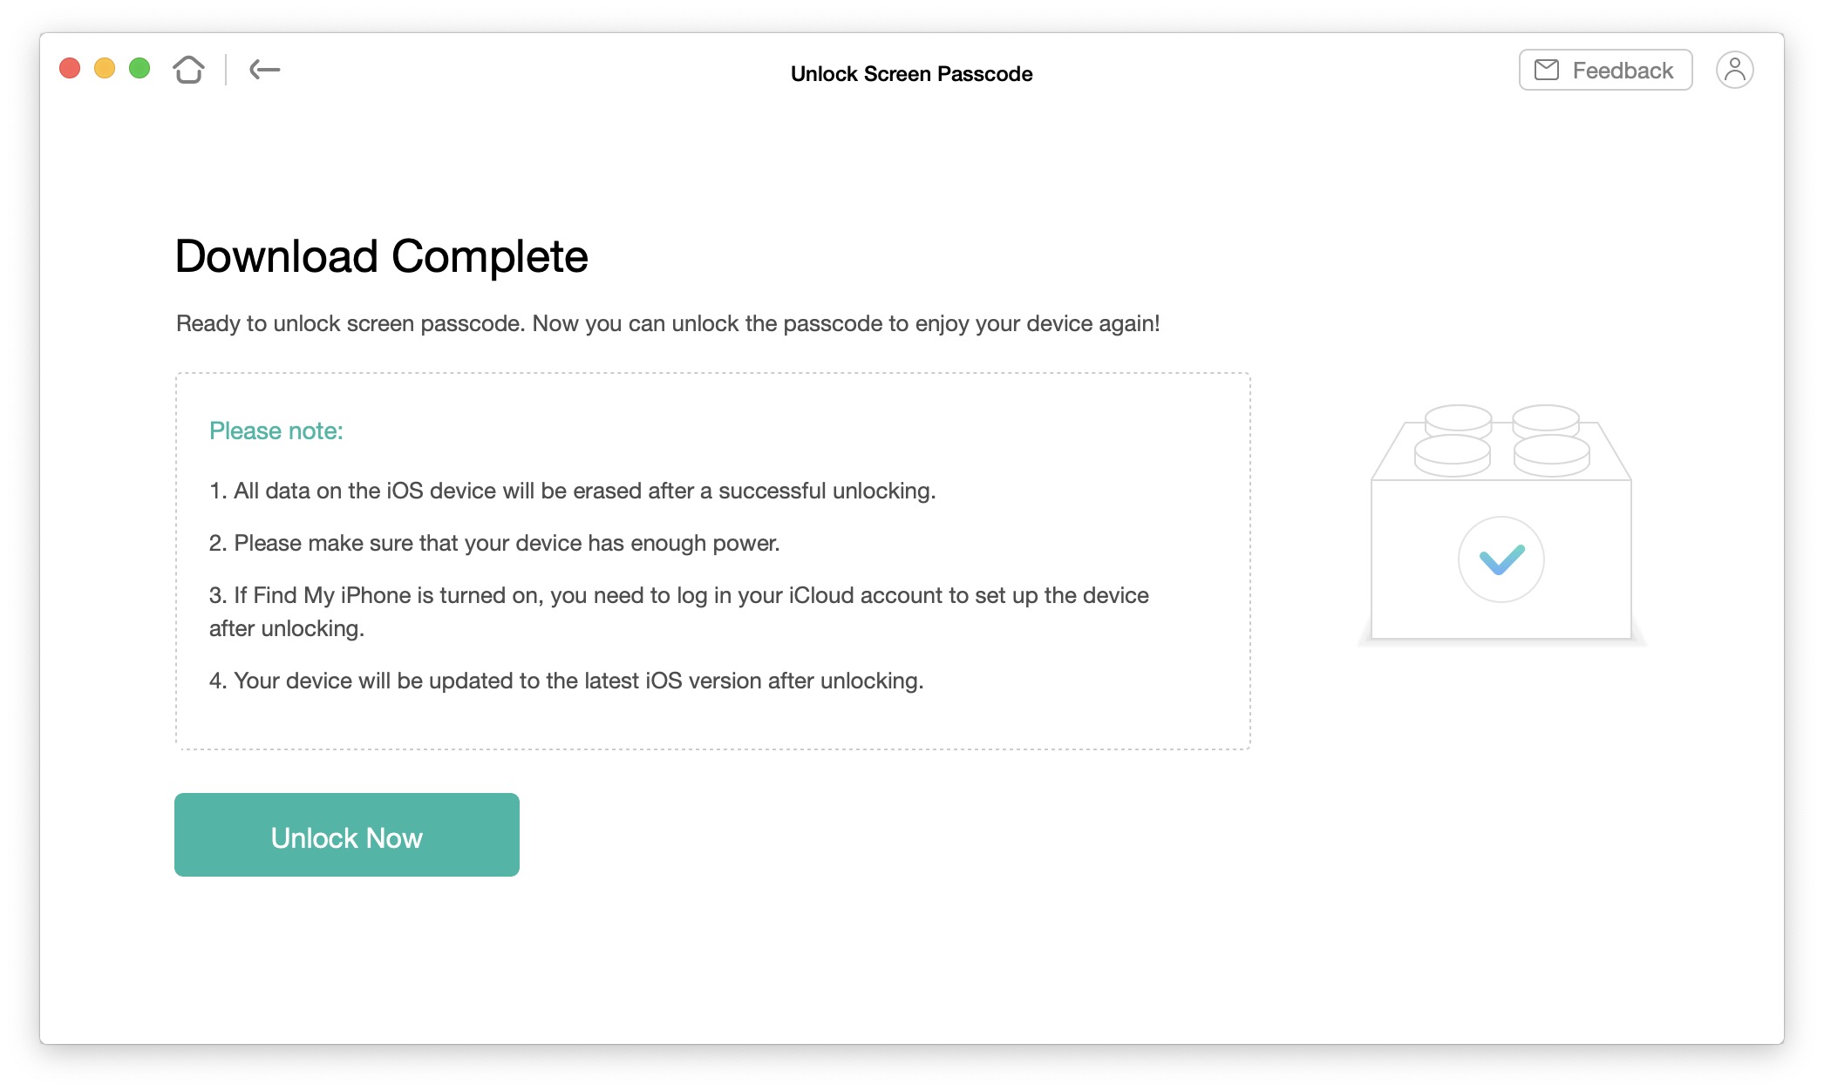Click the blue checkmark circle icon
This screenshot has height=1091, width=1824.
(x=1501, y=559)
